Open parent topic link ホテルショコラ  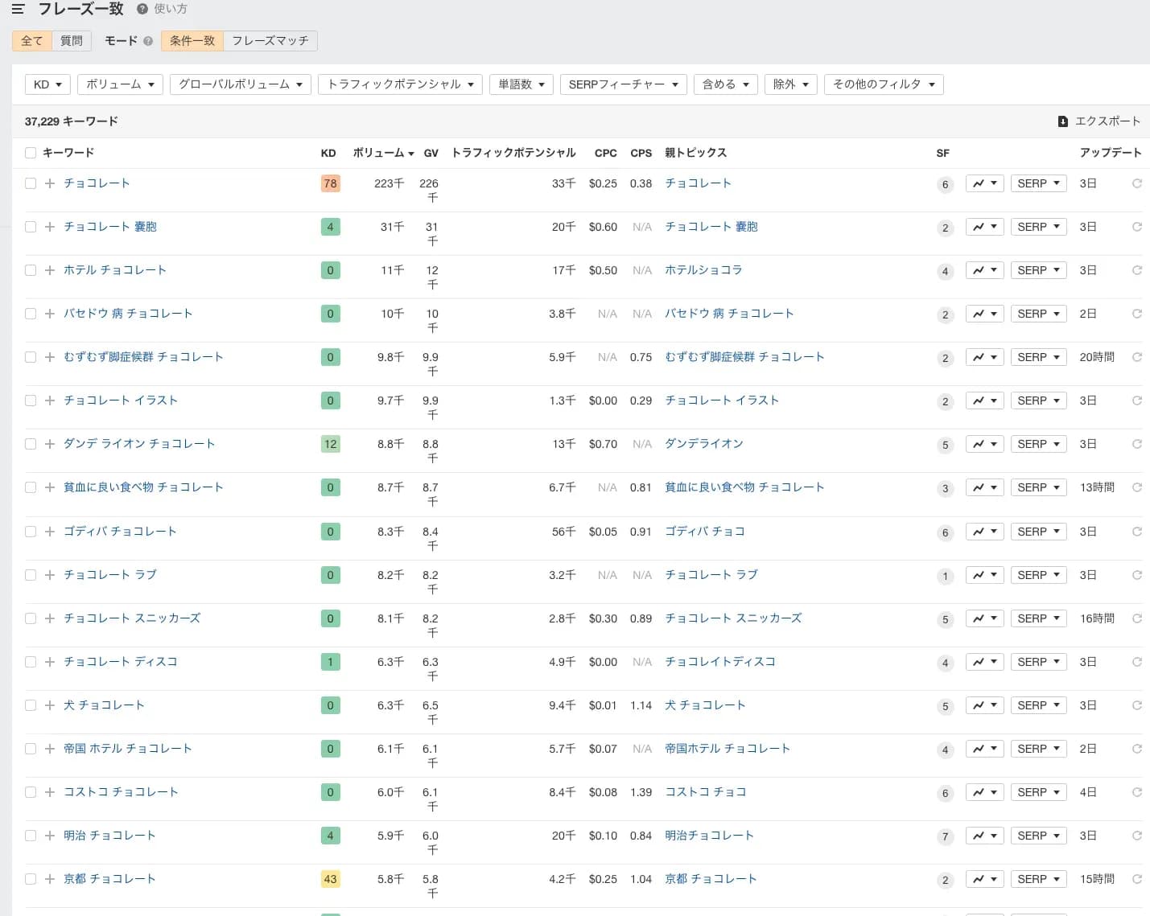click(x=703, y=270)
